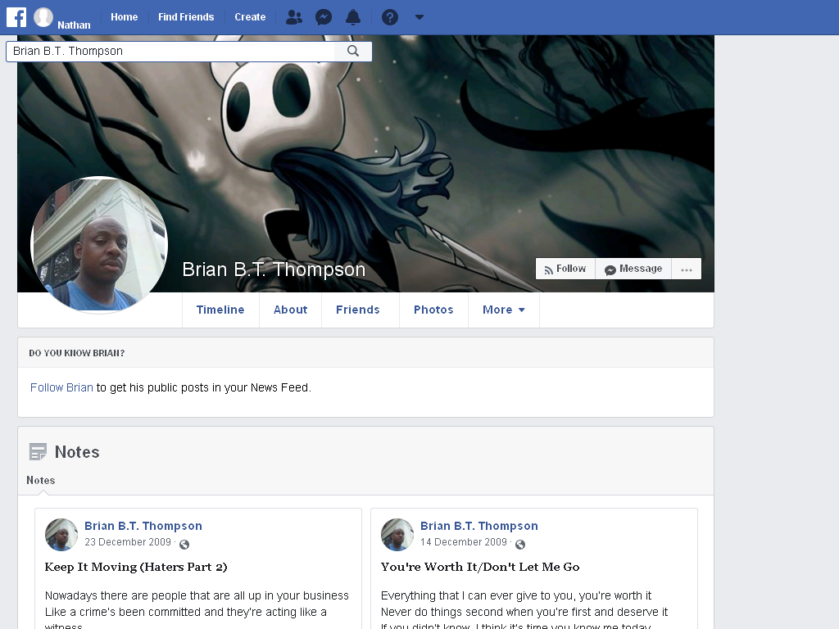Expand the account dropdown arrow
Image resolution: width=839 pixels, height=629 pixels.
pyautogui.click(x=419, y=17)
